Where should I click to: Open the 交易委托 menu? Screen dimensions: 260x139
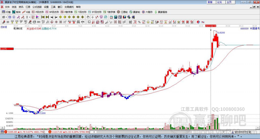point(69,7)
